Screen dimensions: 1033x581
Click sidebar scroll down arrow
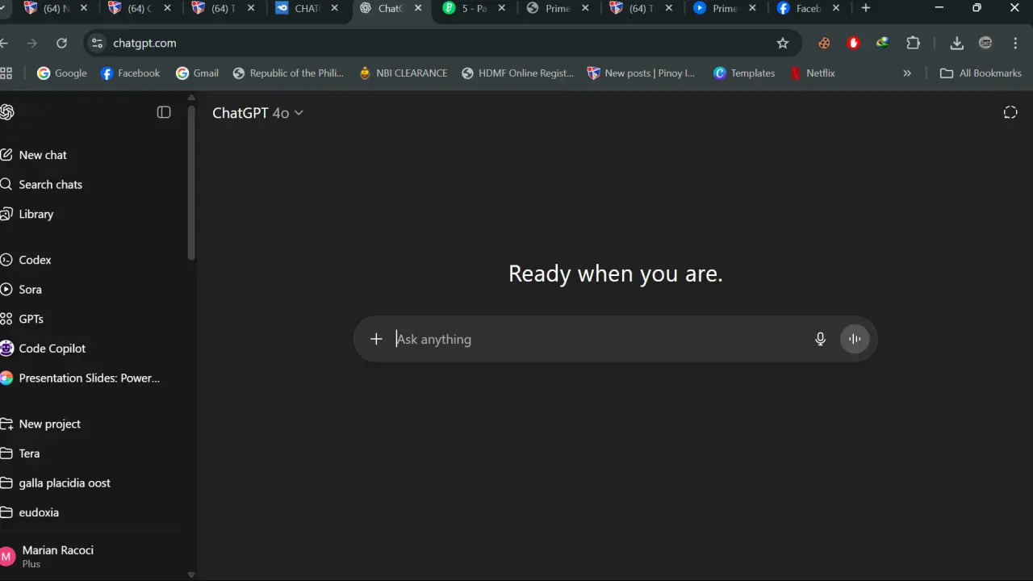pyautogui.click(x=191, y=575)
